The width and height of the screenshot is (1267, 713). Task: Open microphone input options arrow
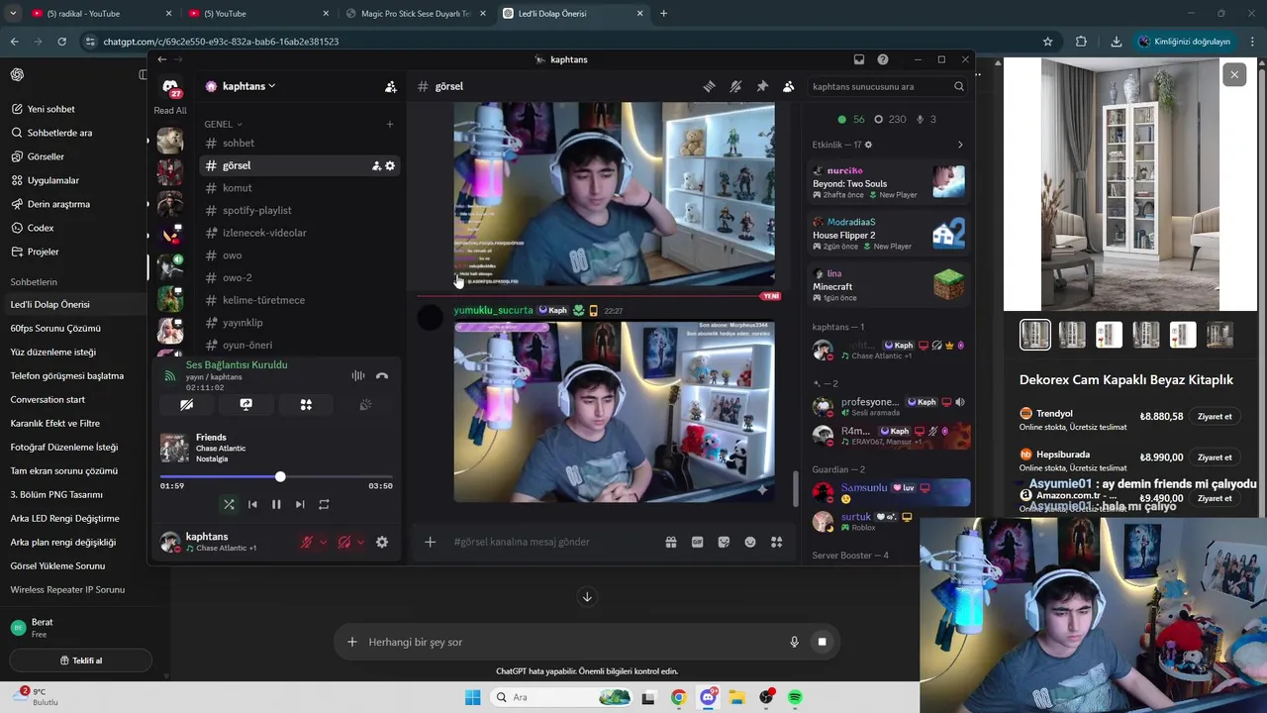pos(323,542)
